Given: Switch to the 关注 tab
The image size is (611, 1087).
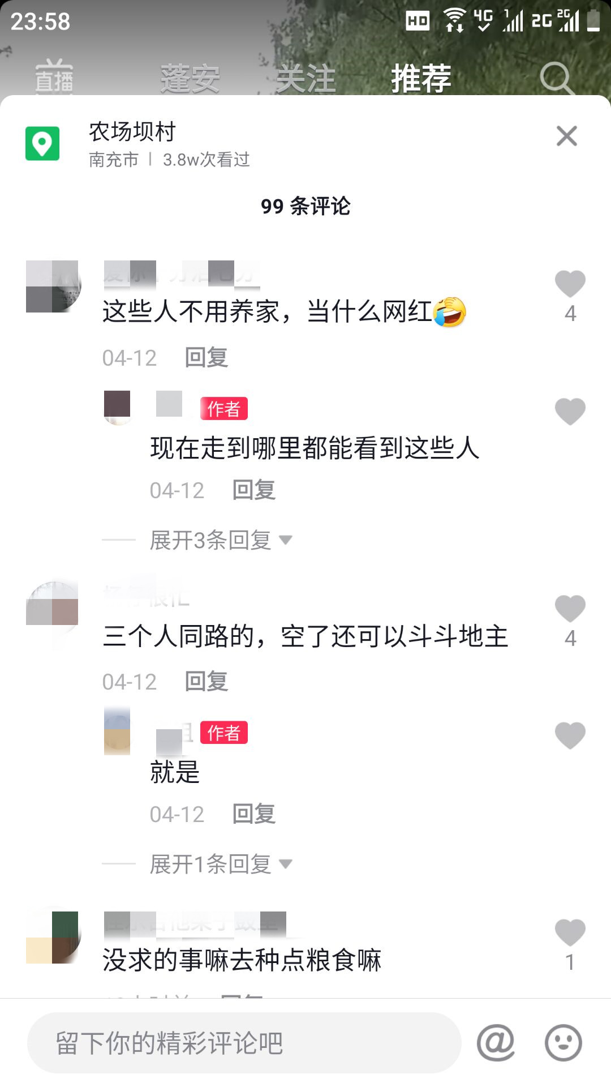Looking at the screenshot, I should coord(306,78).
